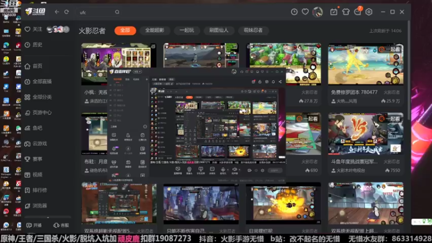432x243 pixels.
Task: Select the 一起玩 tab
Action: (x=187, y=30)
